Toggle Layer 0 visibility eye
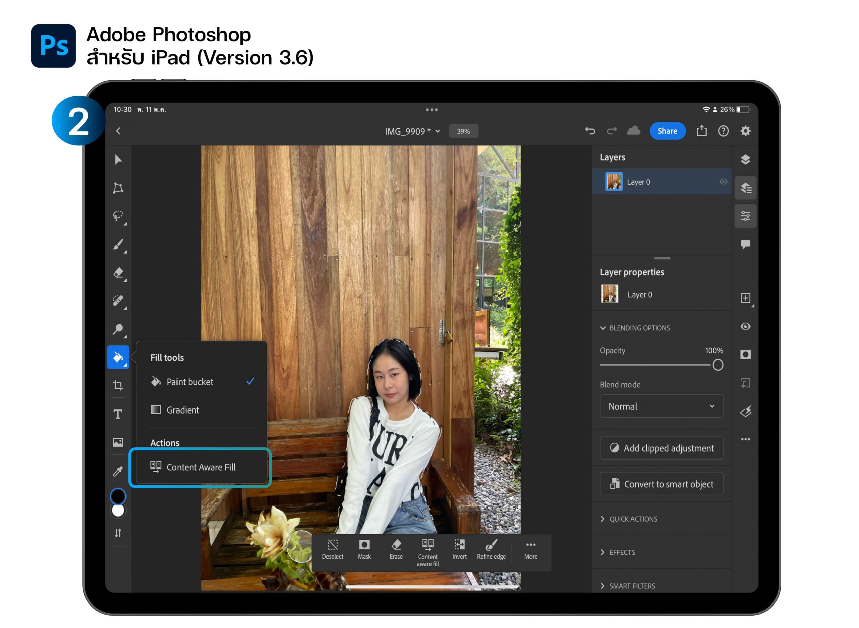This screenshot has width=859, height=628. 723,182
